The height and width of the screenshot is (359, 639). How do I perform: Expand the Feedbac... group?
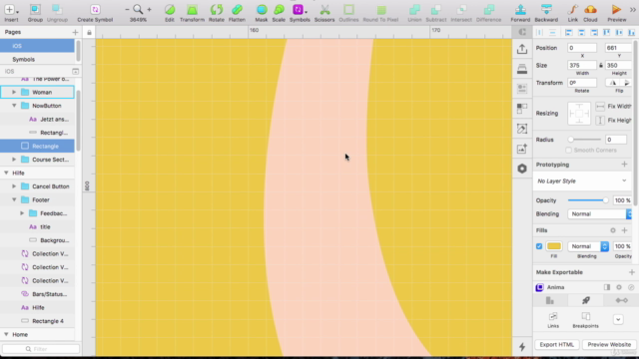22,212
